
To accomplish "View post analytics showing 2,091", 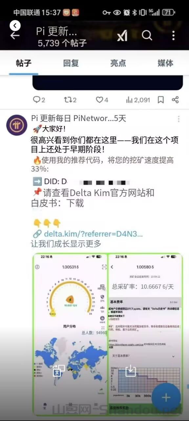I will click(138, 100).
